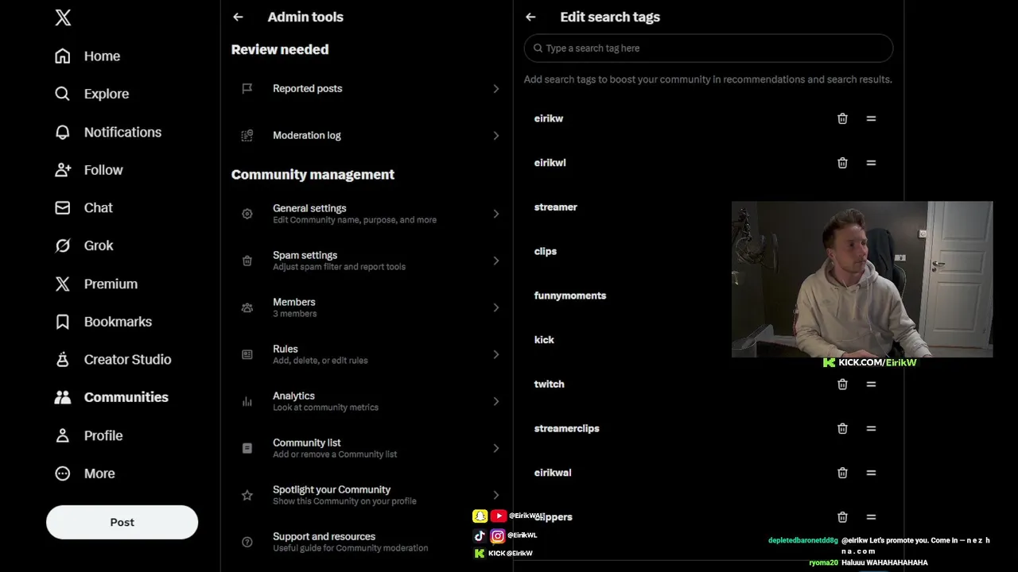Image resolution: width=1018 pixels, height=572 pixels.
Task: Open Creator Studio from sidebar
Action: pos(126,359)
